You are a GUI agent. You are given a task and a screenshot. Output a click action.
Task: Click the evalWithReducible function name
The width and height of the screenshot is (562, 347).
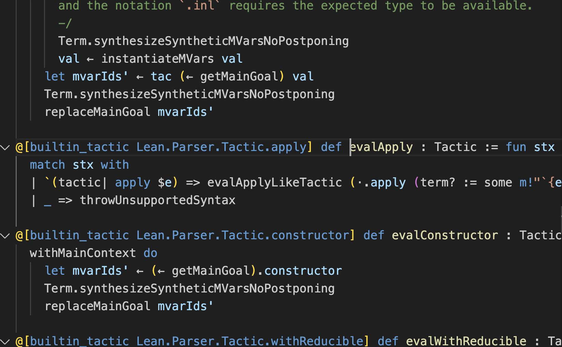point(466,341)
